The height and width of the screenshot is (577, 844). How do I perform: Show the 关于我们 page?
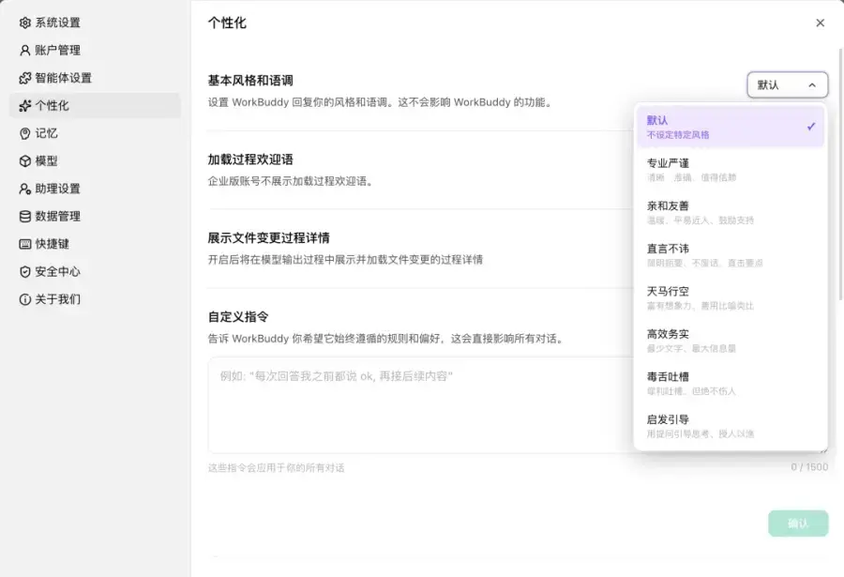[95, 299]
